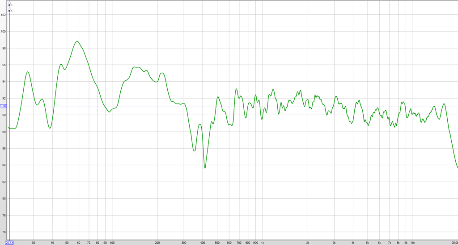Viewport: 458px width, 245px height.
Task: Click the curve's roll-off end at 20 kHz
Action: point(457,167)
